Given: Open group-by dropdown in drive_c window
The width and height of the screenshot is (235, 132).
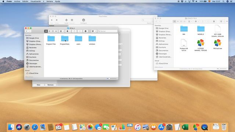Looking at the screenshot, I should tap(62, 31).
